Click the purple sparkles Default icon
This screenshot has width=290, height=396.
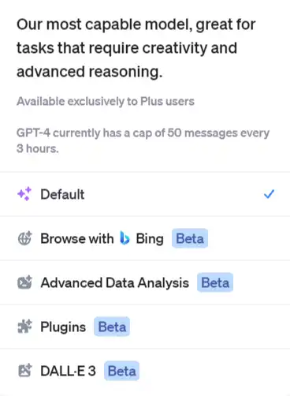(24, 194)
